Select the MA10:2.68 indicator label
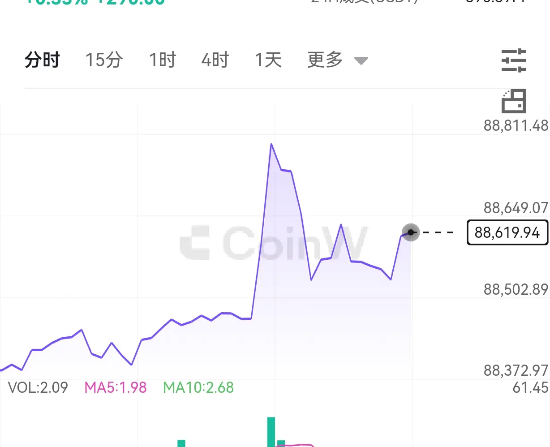 (x=198, y=387)
